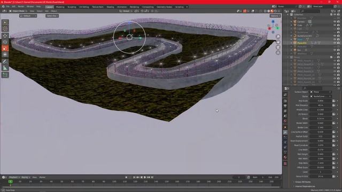The image size is (342, 192).
Task: Collapse the top Collection in the Outliner
Action: (x=288, y=14)
